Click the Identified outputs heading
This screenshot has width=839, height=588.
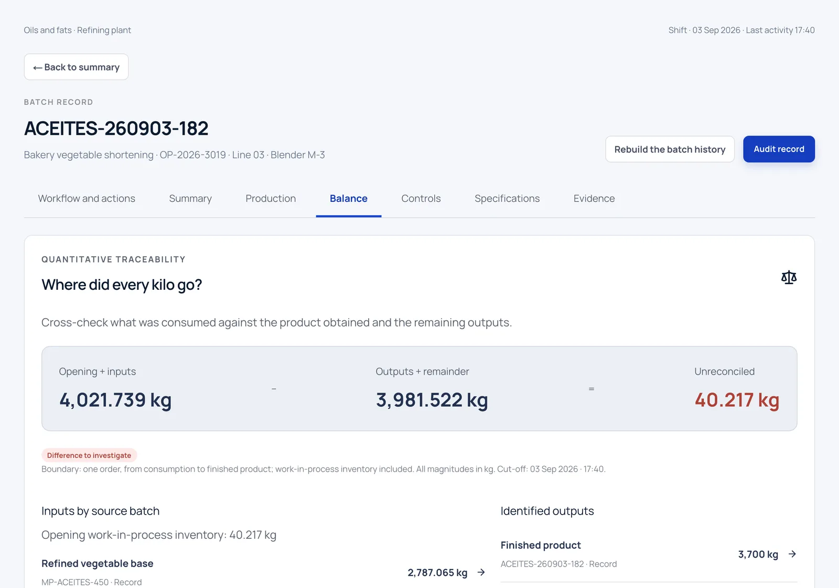pos(547,511)
